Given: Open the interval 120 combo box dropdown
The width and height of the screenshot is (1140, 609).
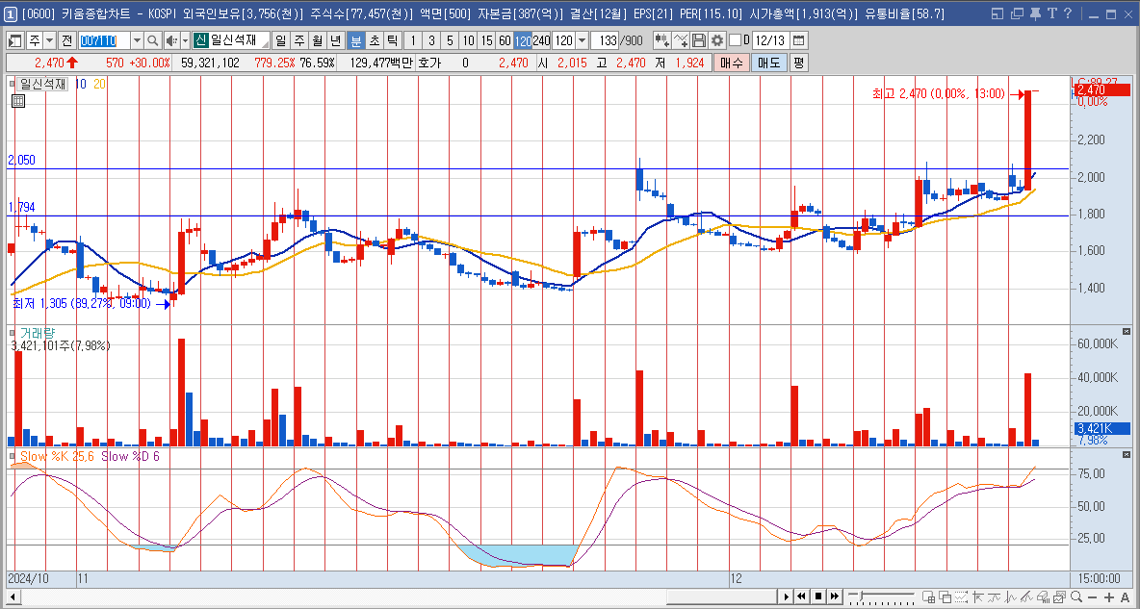Looking at the screenshot, I should pyautogui.click(x=582, y=40).
